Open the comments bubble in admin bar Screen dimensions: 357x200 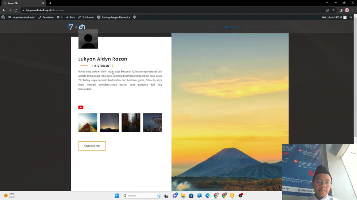tap(59, 17)
